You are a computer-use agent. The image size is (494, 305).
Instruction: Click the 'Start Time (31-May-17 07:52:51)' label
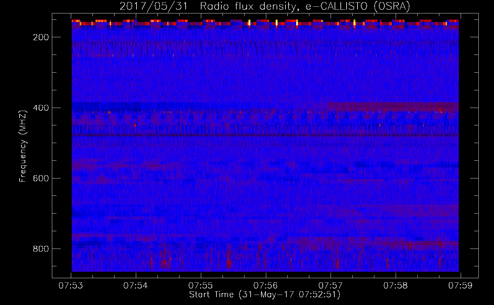[265, 295]
